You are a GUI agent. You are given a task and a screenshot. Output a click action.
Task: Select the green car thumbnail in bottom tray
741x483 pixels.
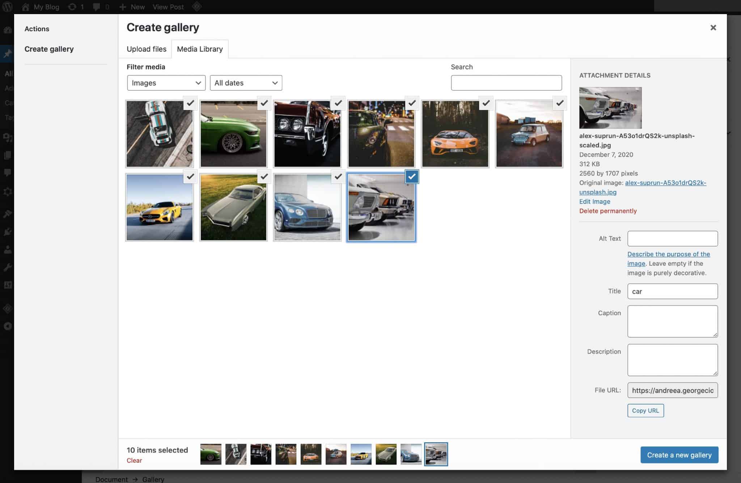(x=211, y=454)
